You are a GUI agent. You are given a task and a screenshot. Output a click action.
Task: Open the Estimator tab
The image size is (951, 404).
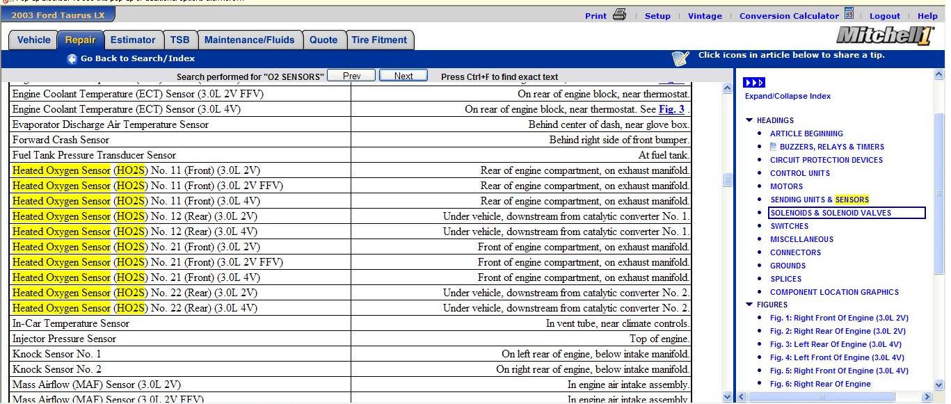click(133, 40)
